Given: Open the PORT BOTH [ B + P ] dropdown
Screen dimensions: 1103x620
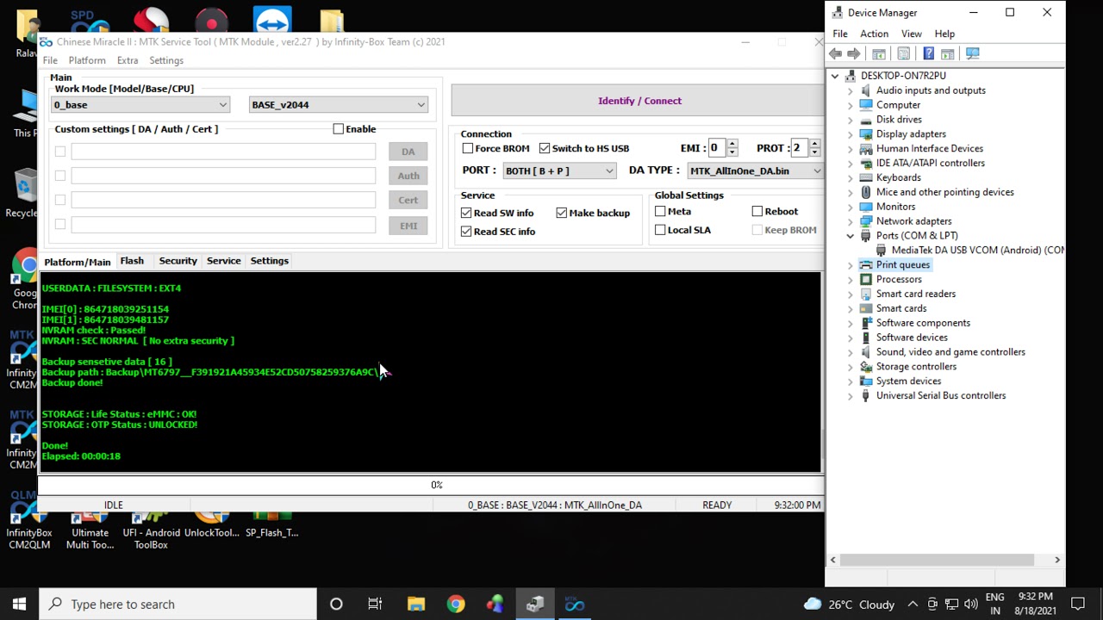Looking at the screenshot, I should (559, 170).
